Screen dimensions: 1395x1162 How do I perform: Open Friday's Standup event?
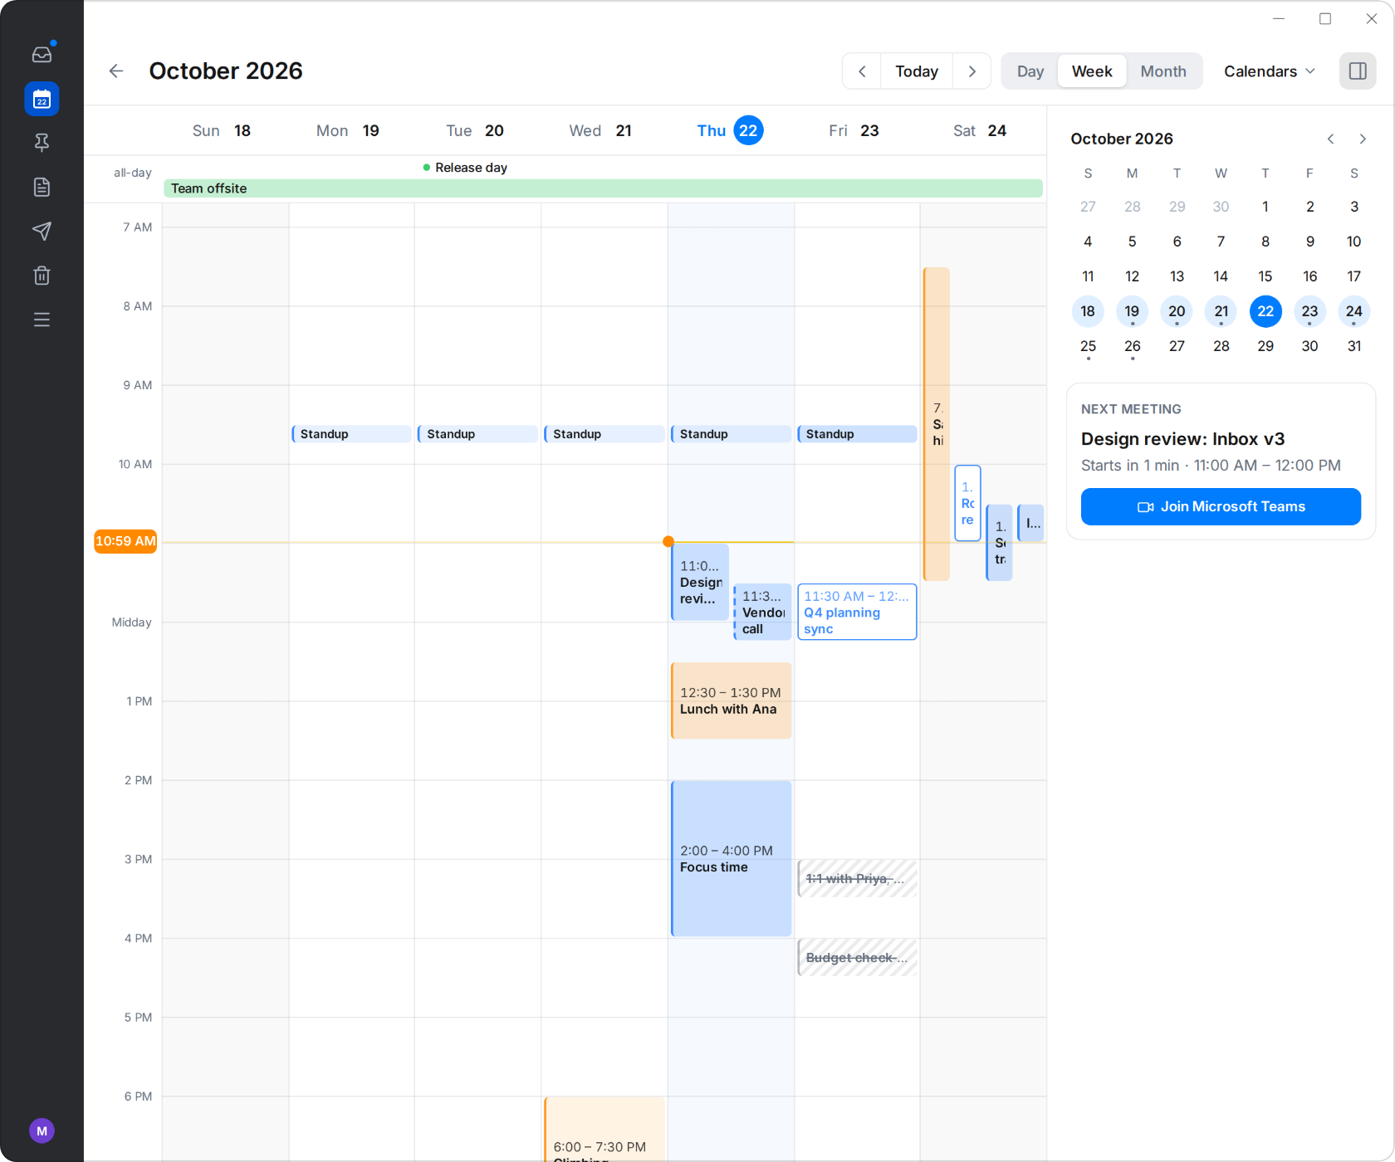pos(857,434)
